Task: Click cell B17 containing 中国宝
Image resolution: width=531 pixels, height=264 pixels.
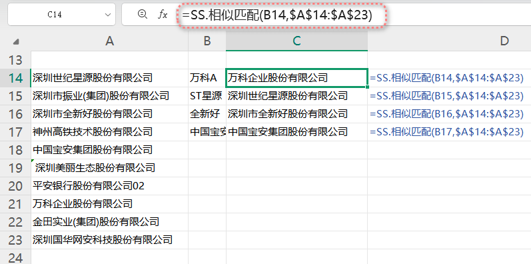Action: point(207,132)
